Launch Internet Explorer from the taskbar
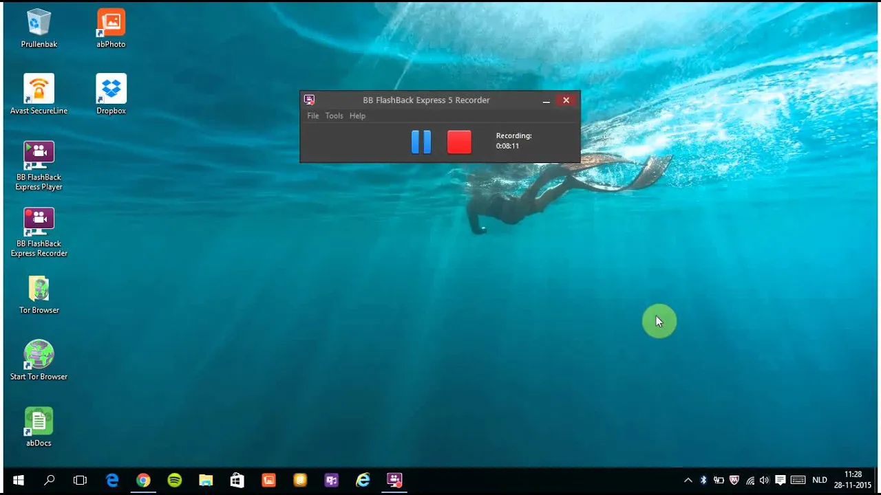This screenshot has width=881, height=495. 363,481
